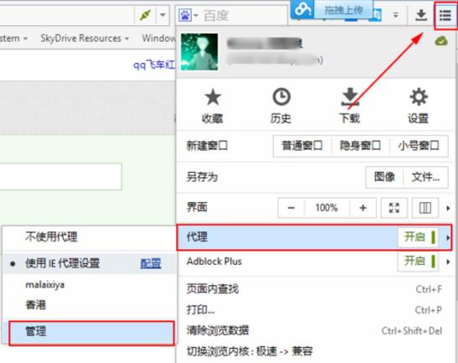
Task: Open the main menu hamburger icon
Action: click(x=445, y=15)
